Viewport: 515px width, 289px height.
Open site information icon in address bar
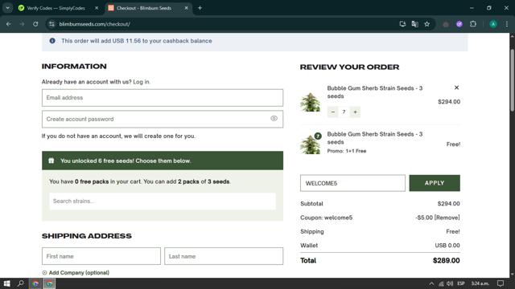click(51, 24)
